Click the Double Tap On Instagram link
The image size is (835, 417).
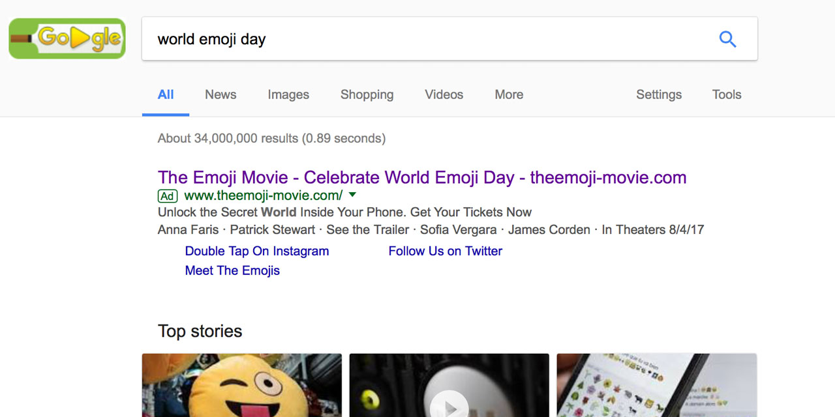coord(257,251)
